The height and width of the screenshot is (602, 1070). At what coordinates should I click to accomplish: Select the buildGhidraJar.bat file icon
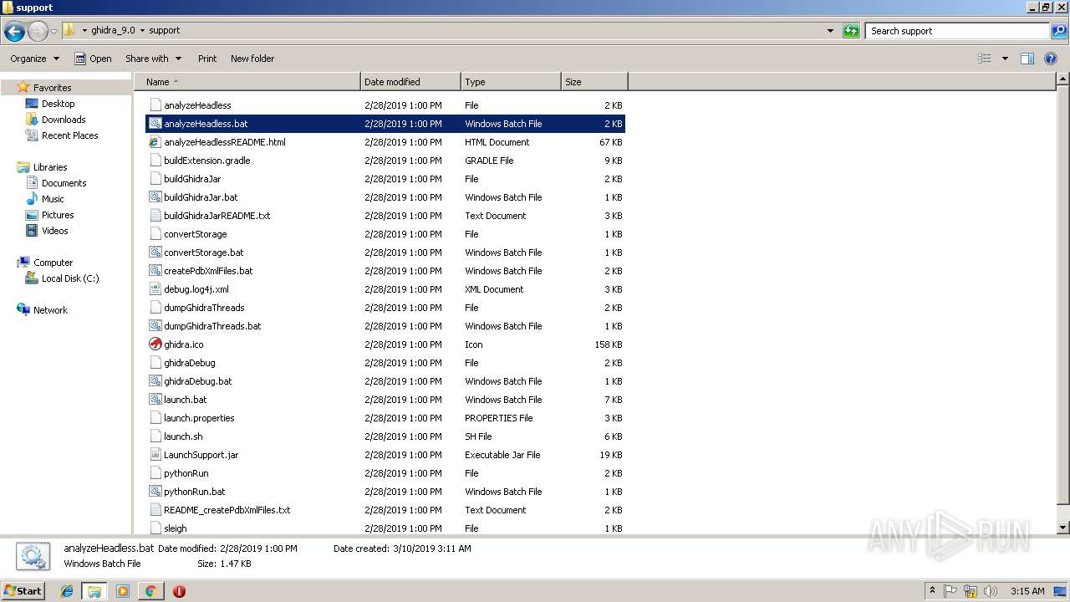(x=155, y=197)
